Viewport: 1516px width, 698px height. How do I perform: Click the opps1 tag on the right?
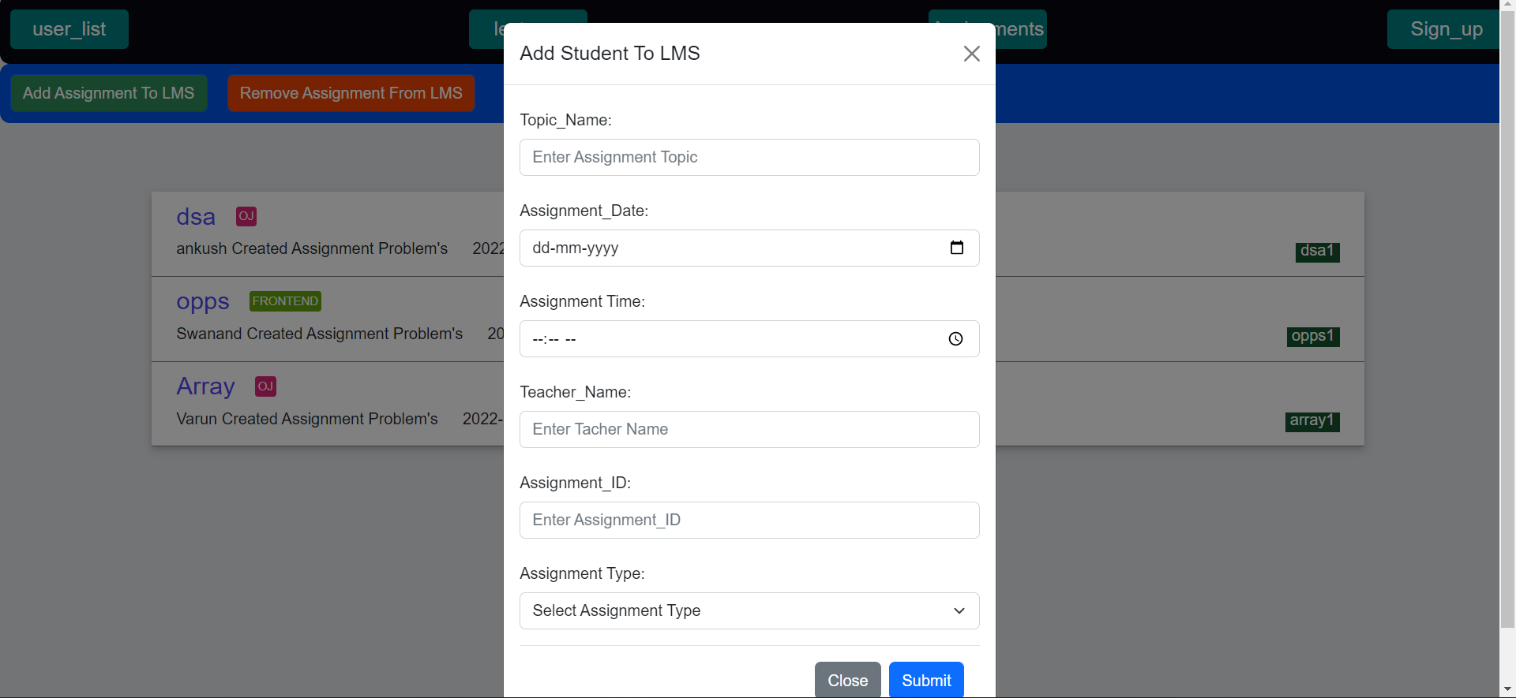click(1312, 336)
